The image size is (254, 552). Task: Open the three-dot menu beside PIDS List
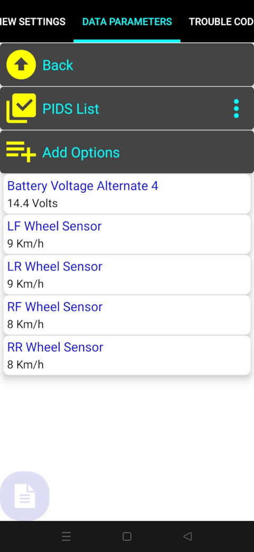click(x=236, y=108)
